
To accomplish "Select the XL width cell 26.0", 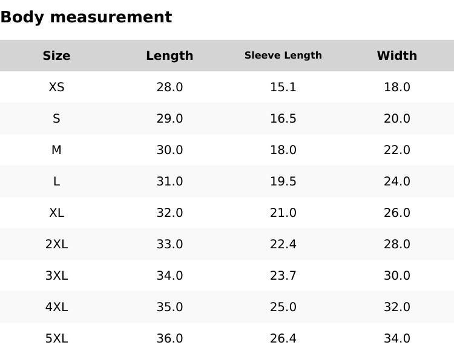I will pos(396,213).
